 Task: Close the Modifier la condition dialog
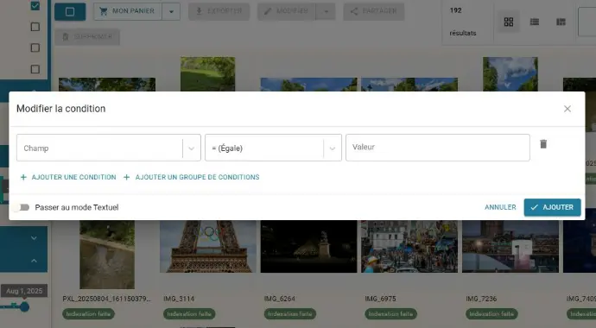[567, 109]
